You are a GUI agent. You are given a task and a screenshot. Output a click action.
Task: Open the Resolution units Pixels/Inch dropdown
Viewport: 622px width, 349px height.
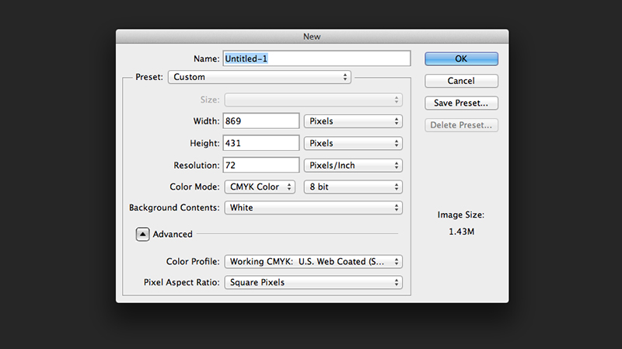353,166
